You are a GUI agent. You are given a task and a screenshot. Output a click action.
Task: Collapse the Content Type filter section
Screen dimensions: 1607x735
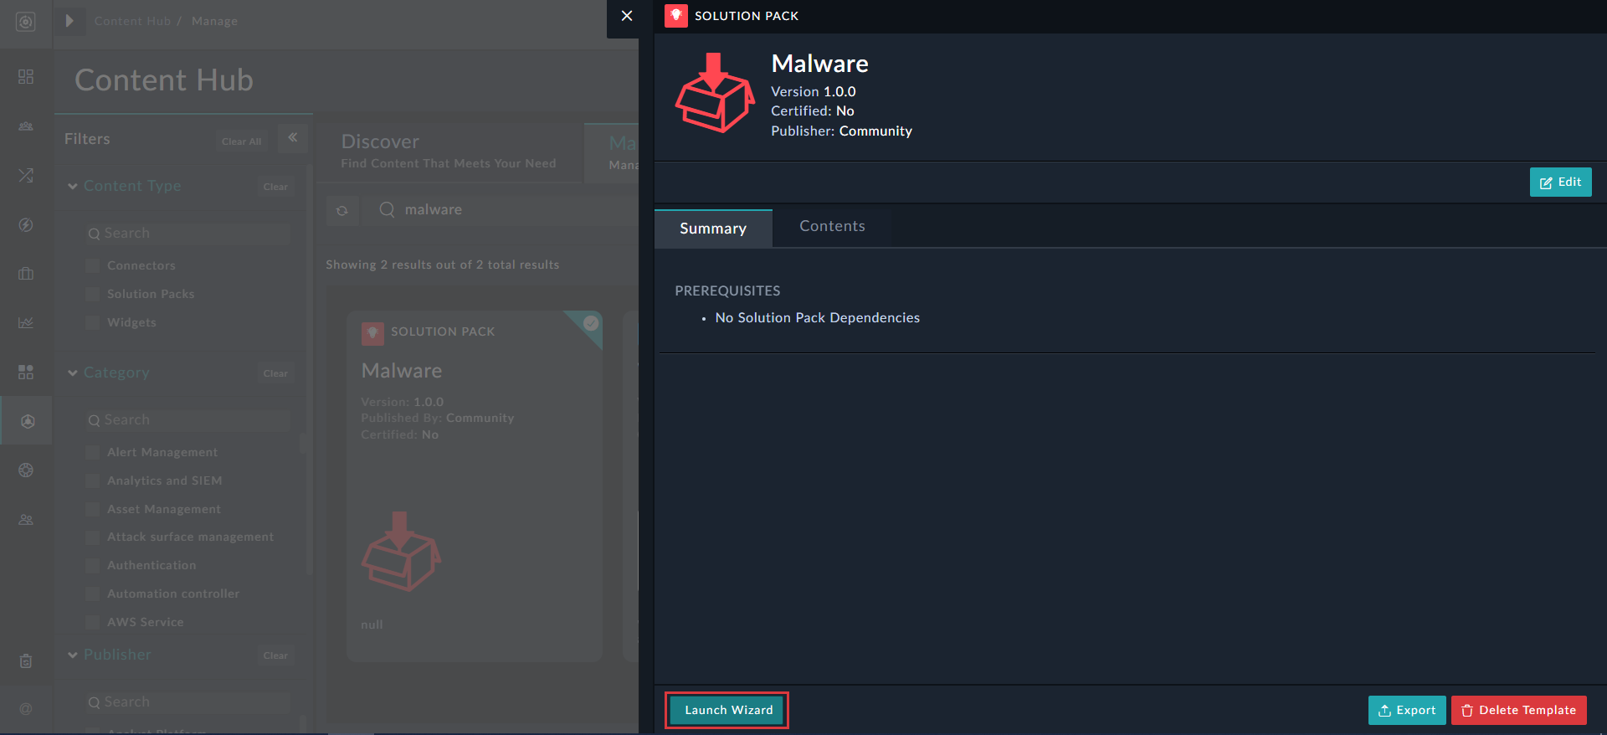coord(73,187)
